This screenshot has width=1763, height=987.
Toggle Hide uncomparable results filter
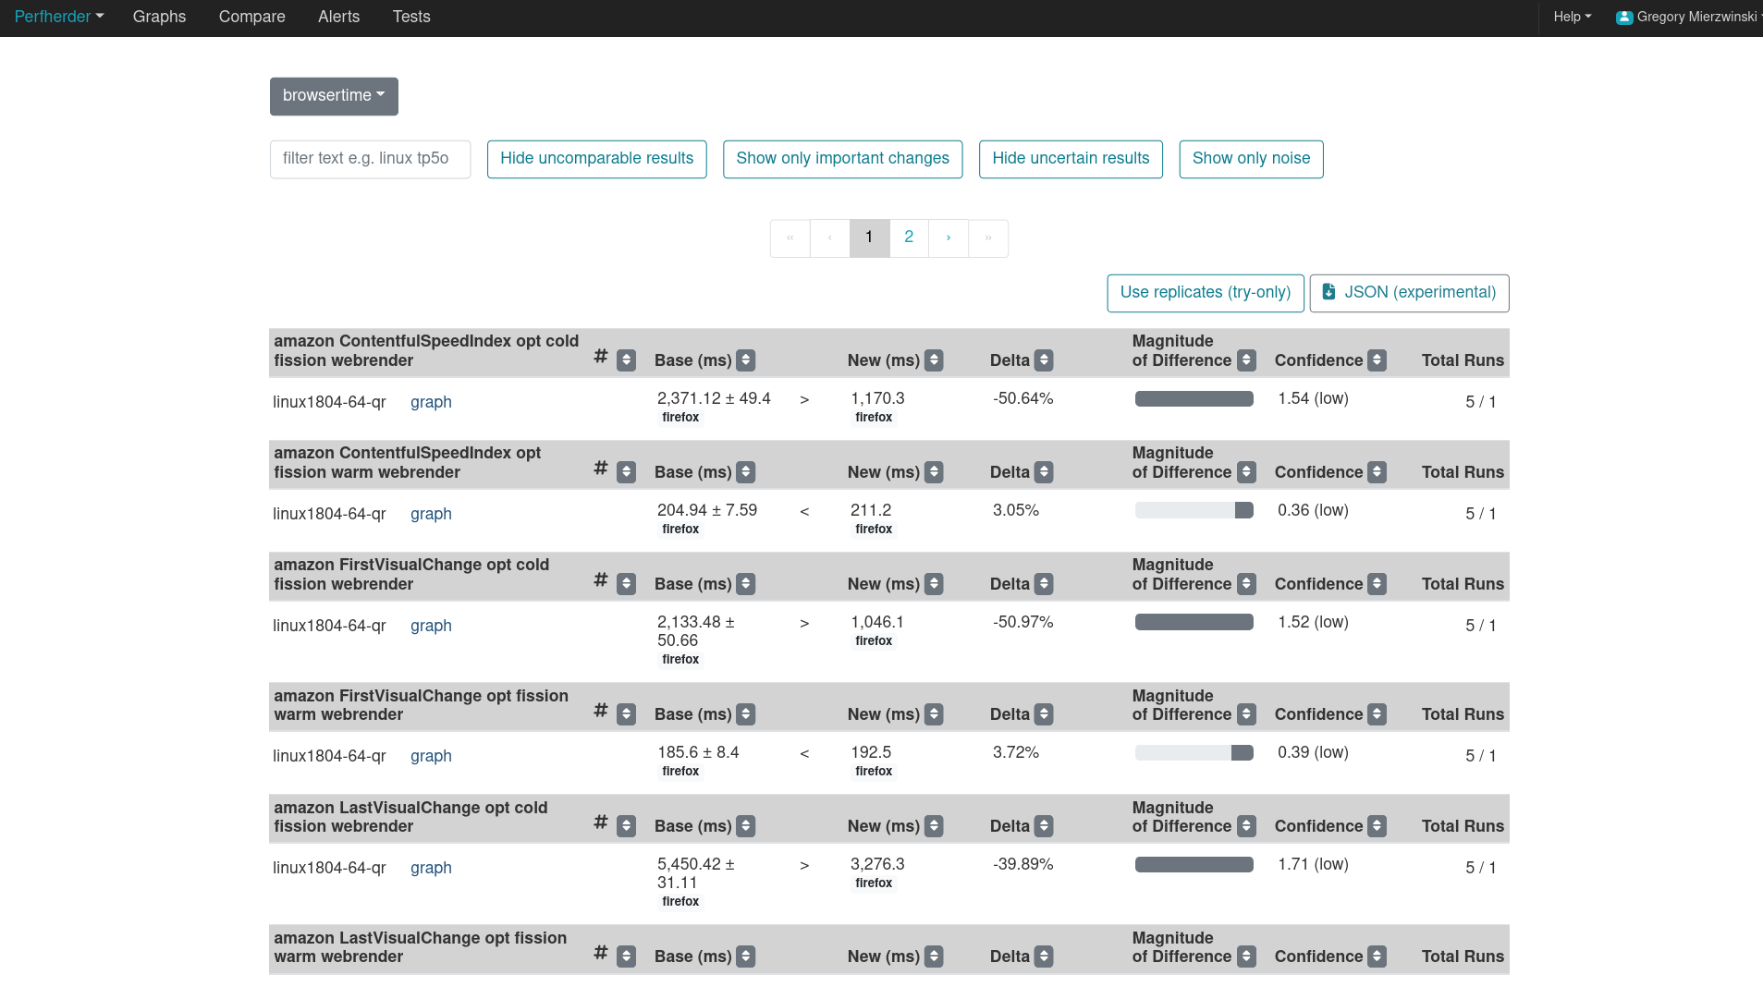pos(596,158)
